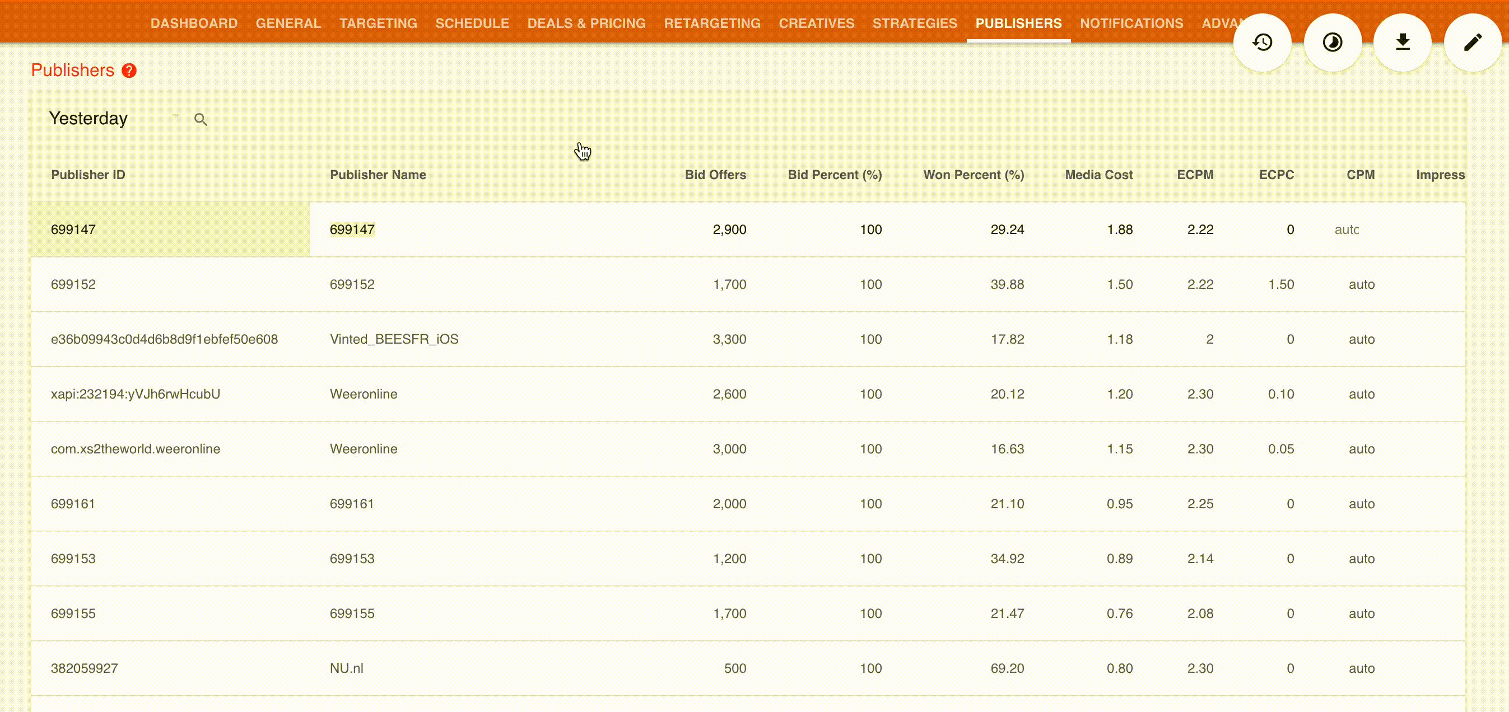
Task: Click the pencil edit icon button
Action: (1472, 42)
